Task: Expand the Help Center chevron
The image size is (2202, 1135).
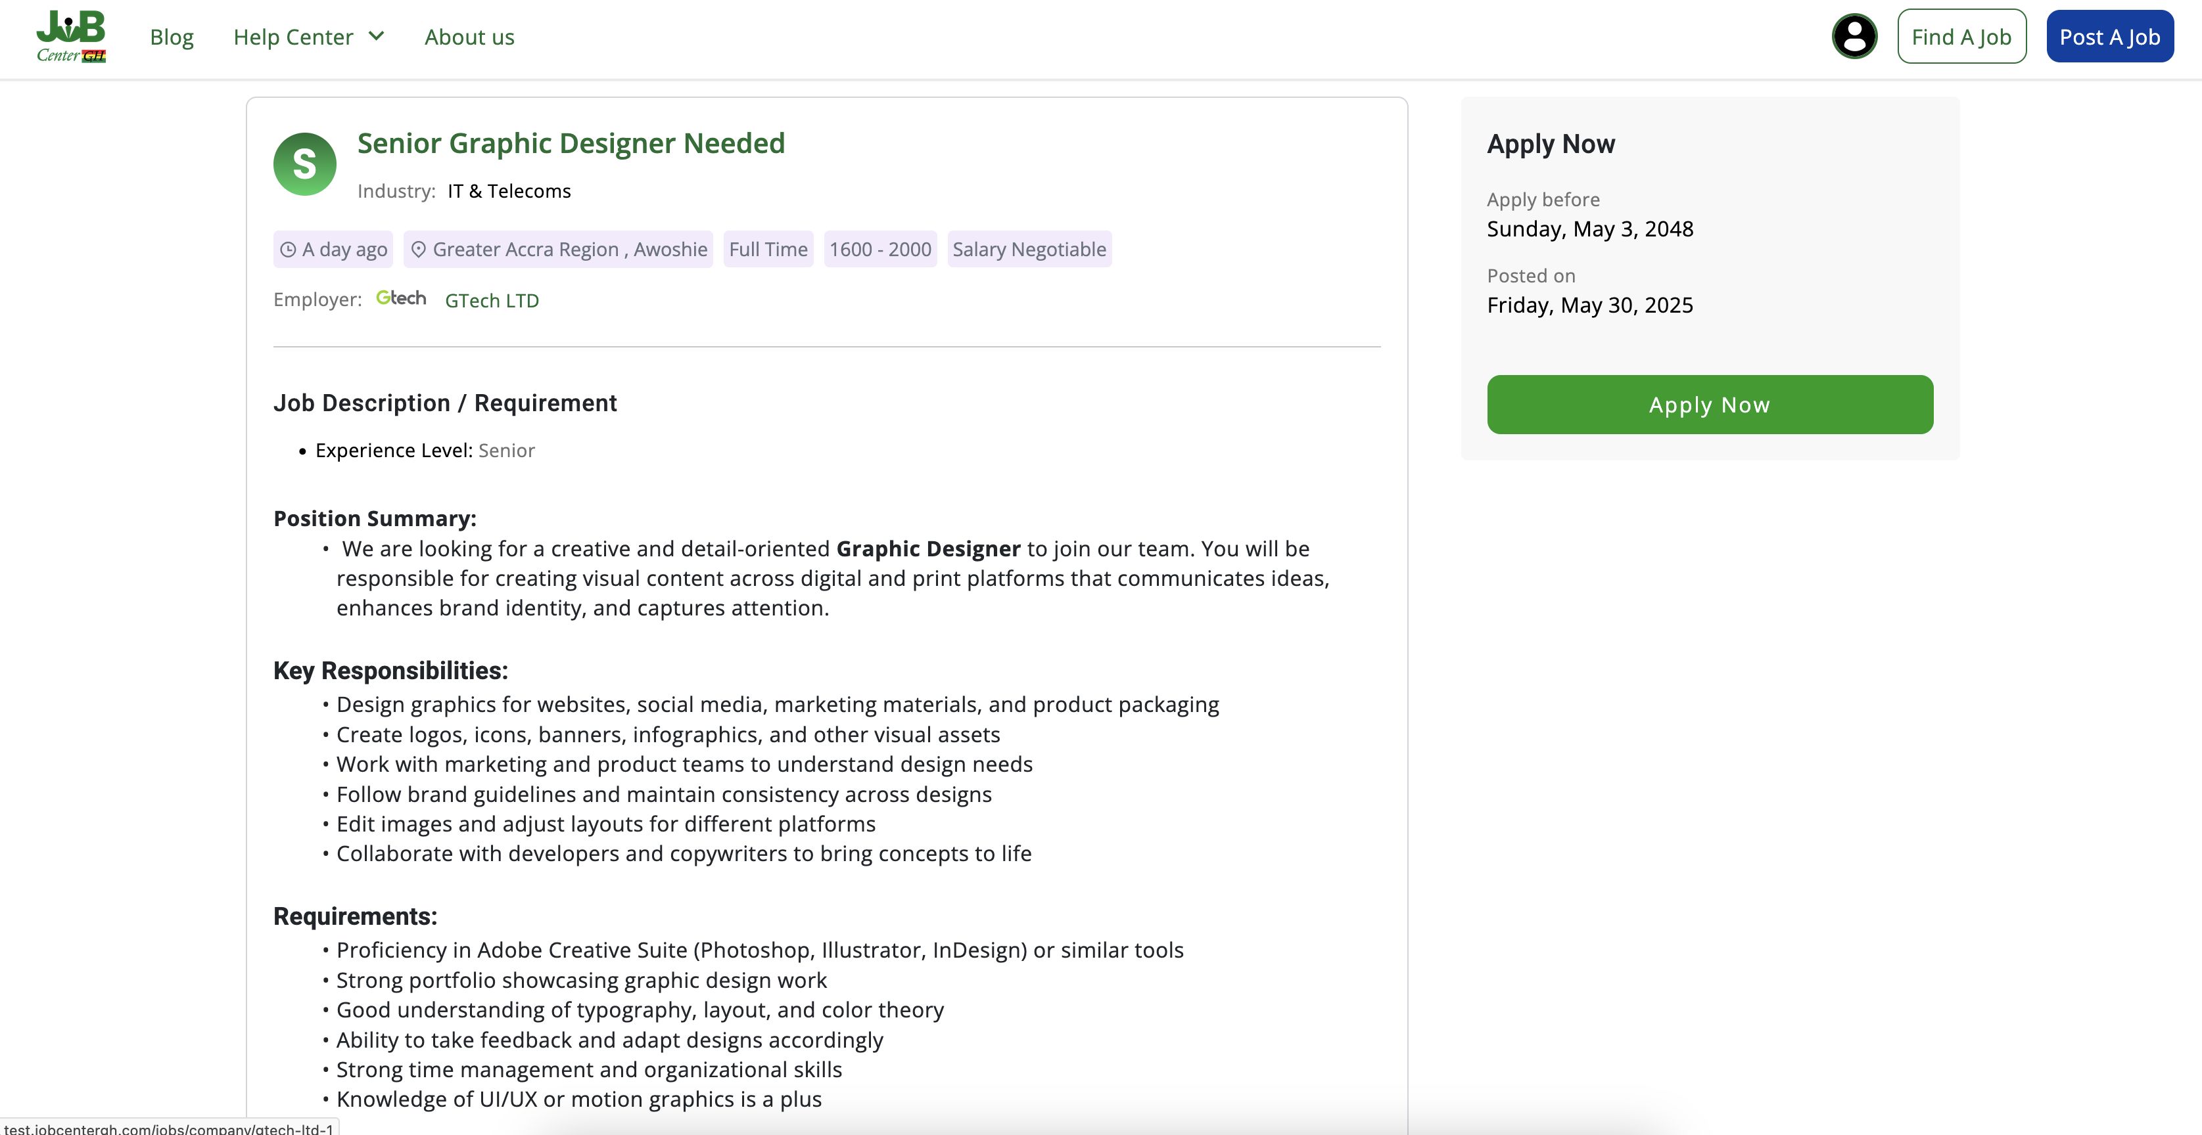Action: 376,37
